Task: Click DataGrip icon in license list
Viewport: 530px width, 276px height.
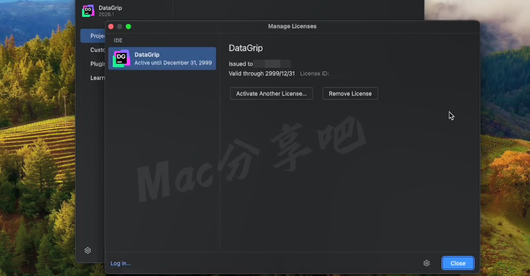Action: pyautogui.click(x=121, y=59)
